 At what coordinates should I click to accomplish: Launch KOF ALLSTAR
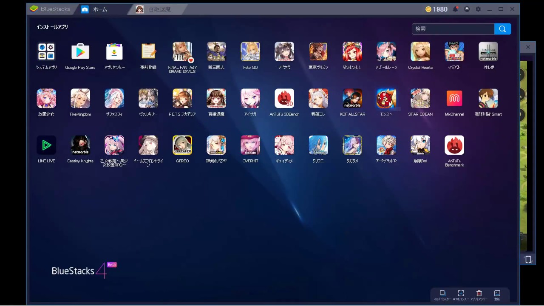click(352, 98)
